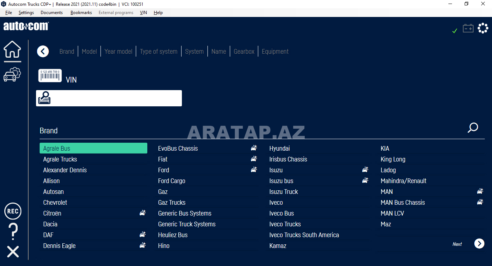Image resolution: width=492 pixels, height=266 pixels.
Task: Click the car icon beside Dennis Eagle
Action: (x=143, y=245)
